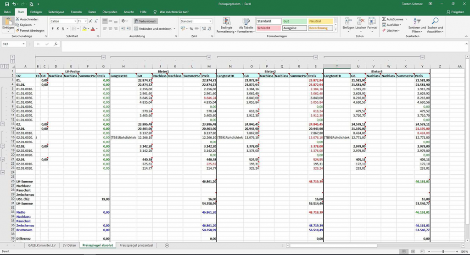470x255 pixels.
Task: Apply the Neutral cell style
Action: click(320, 21)
